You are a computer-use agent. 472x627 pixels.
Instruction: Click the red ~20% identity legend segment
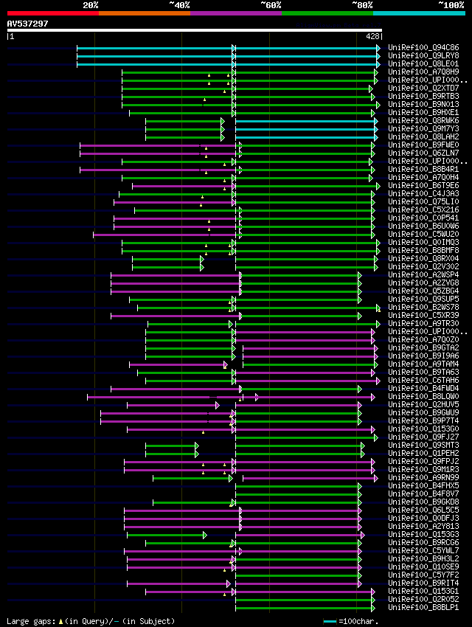(x=53, y=13)
